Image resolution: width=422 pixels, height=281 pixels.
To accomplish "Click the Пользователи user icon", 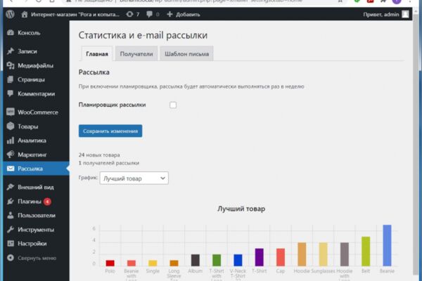I will click(x=11, y=215).
